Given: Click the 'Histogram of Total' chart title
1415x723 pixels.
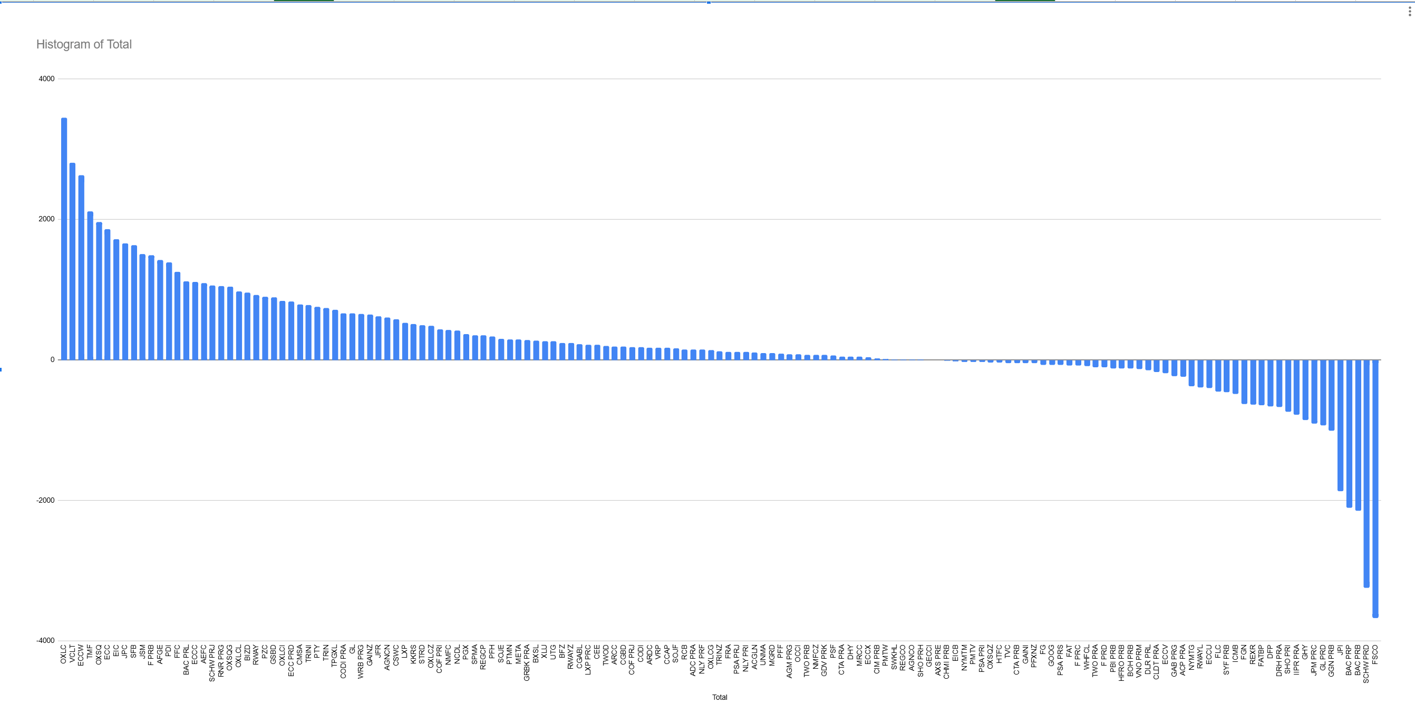Looking at the screenshot, I should pyautogui.click(x=84, y=44).
